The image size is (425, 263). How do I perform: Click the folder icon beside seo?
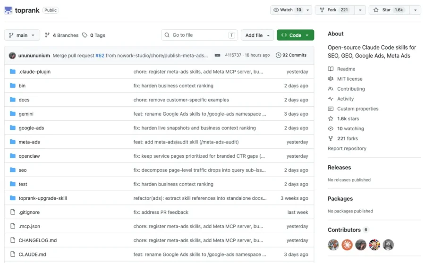point(12,170)
